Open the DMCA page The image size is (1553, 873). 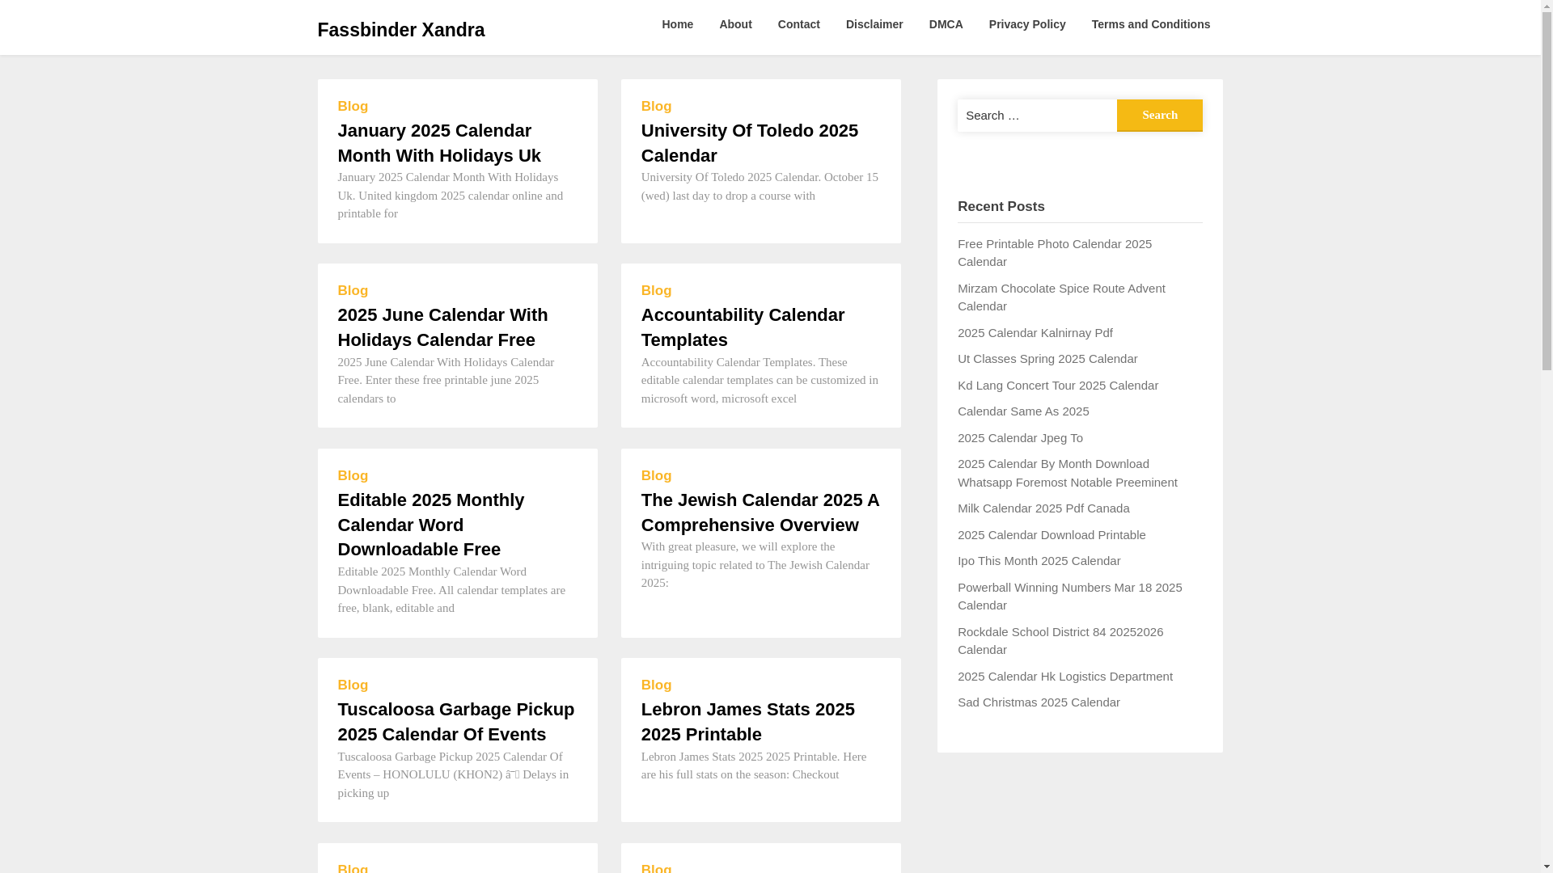[x=946, y=24]
